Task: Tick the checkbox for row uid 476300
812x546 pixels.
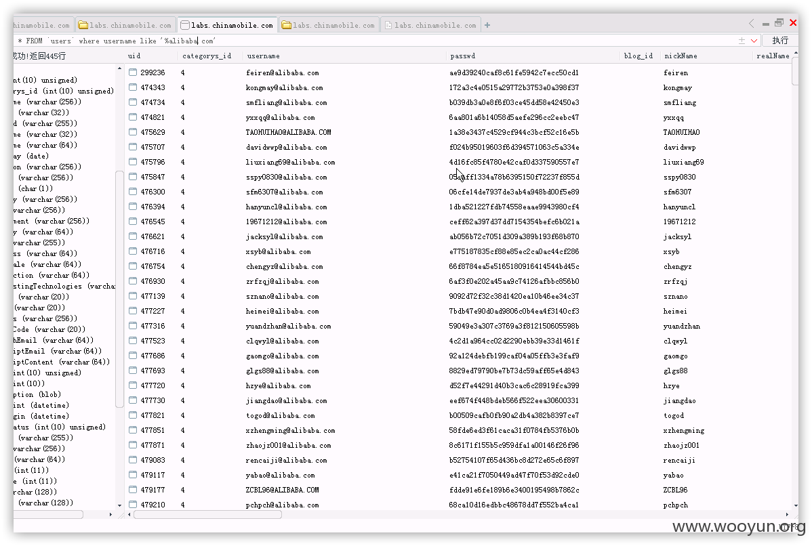Action: coord(133,192)
